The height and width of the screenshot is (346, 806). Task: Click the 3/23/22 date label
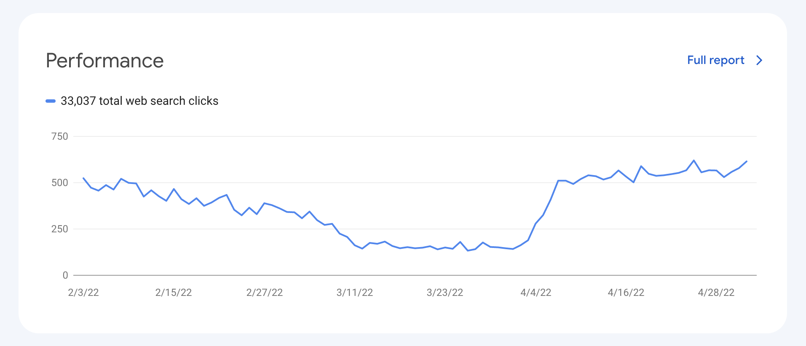tap(445, 293)
